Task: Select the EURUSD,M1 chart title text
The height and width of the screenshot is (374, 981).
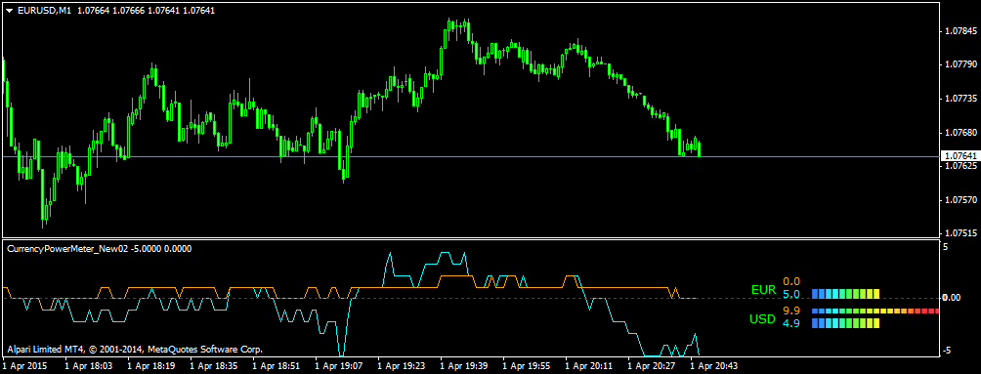Action: coord(44,11)
